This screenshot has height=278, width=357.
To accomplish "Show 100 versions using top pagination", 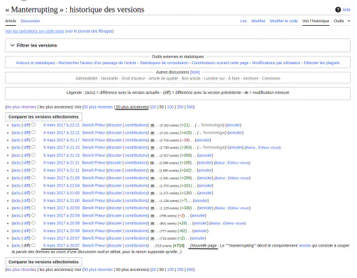I will tap(170, 107).
